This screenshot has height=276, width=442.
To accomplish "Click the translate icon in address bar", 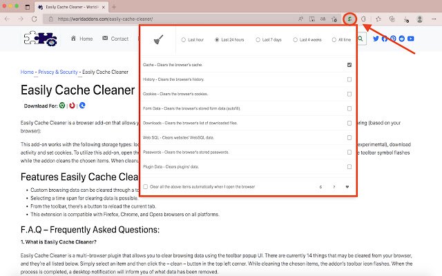I will tap(323, 19).
